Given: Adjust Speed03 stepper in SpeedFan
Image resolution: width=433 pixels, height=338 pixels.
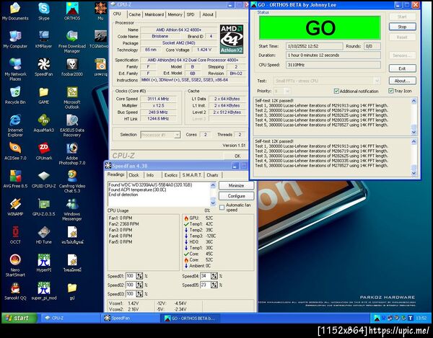Looking at the screenshot, I should [139, 294].
